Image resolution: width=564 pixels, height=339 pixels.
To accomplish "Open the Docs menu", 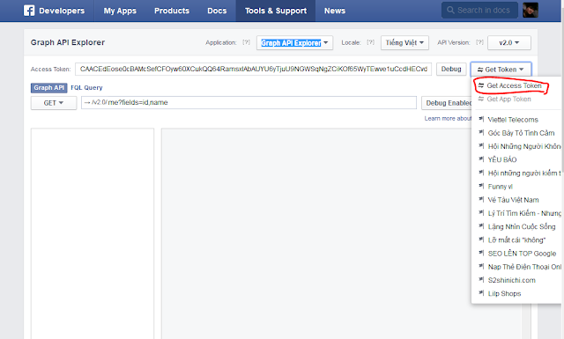I will (x=217, y=11).
